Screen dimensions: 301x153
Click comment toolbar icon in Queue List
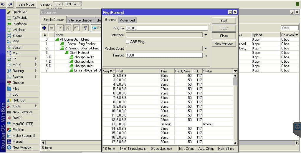[x=76, y=28]
